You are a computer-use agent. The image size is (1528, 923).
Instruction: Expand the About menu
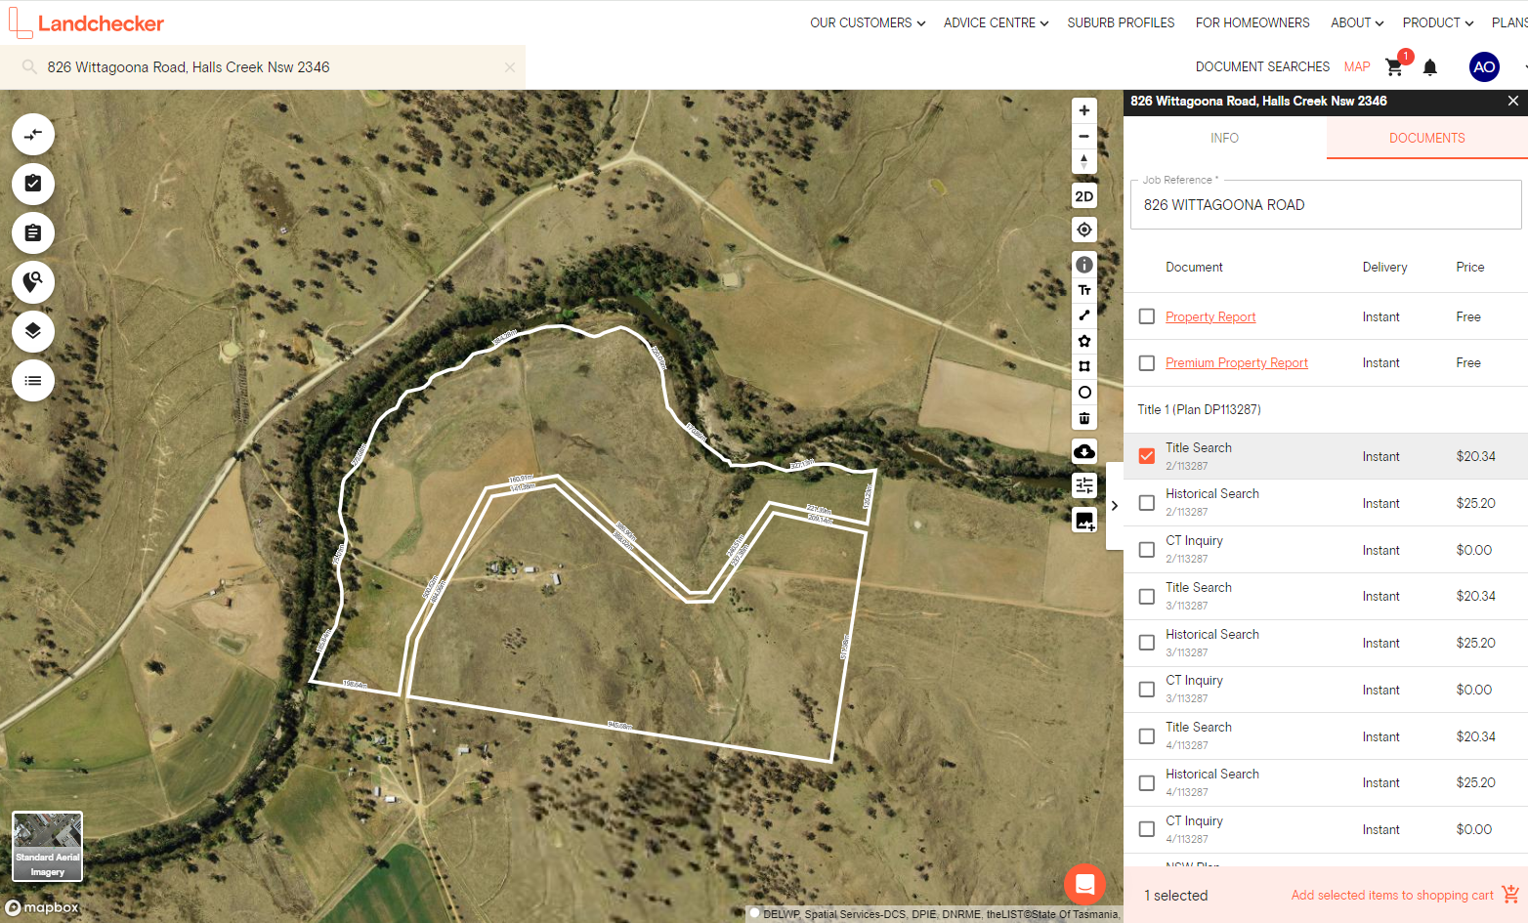pos(1357,22)
